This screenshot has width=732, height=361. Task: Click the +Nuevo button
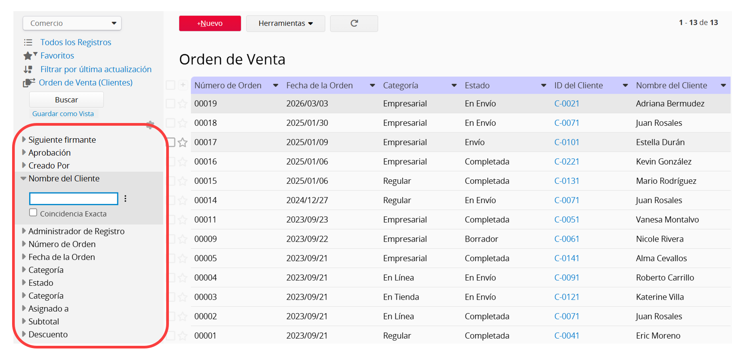coord(210,23)
